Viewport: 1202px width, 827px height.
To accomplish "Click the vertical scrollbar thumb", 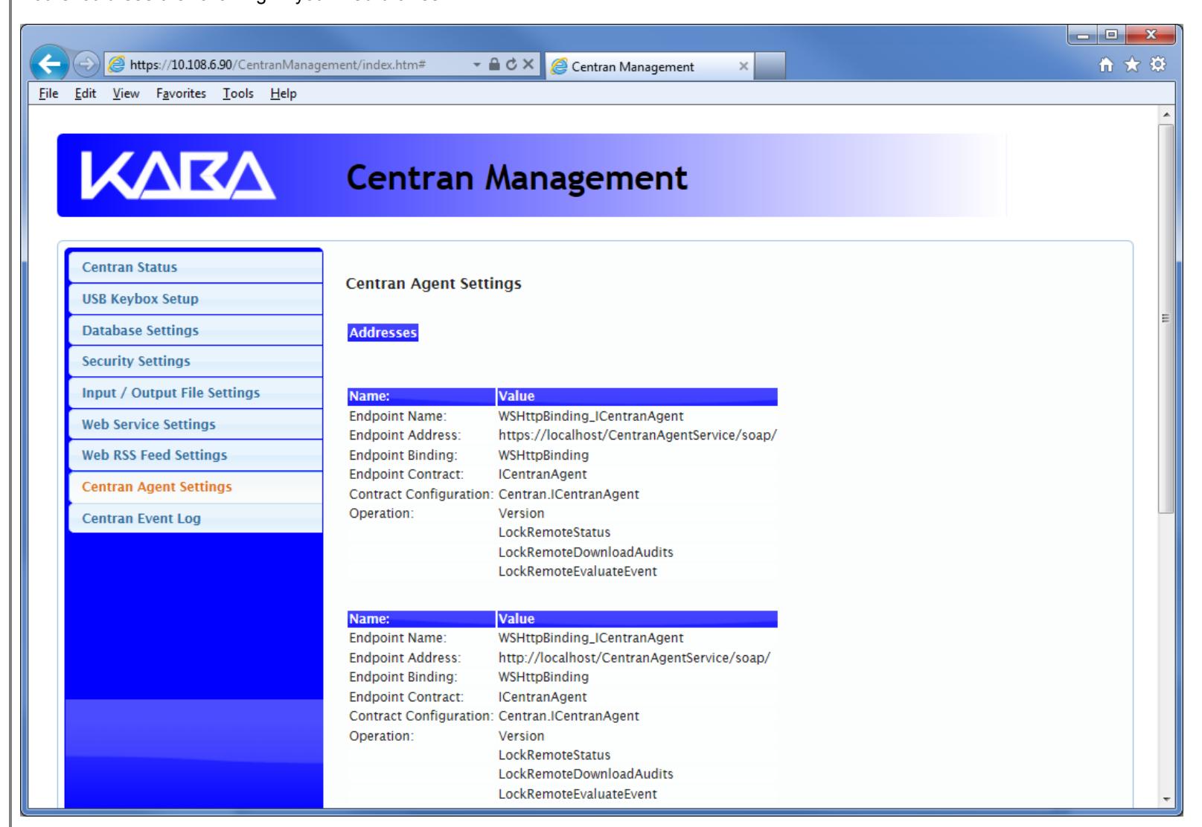I will [1166, 318].
